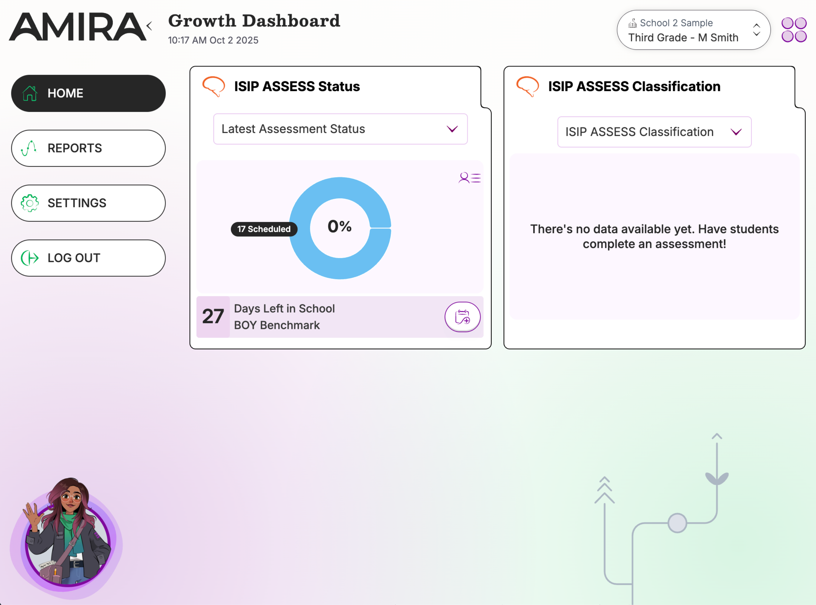
Task: Click the student list icon above donut chart
Action: (469, 178)
